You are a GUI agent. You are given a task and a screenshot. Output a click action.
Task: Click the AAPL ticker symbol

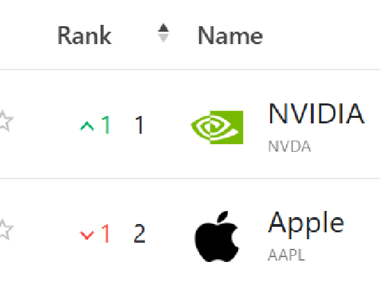[287, 255]
